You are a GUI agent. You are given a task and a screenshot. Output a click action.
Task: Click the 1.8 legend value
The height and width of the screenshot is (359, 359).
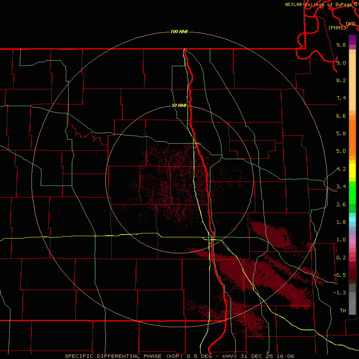tap(341, 222)
